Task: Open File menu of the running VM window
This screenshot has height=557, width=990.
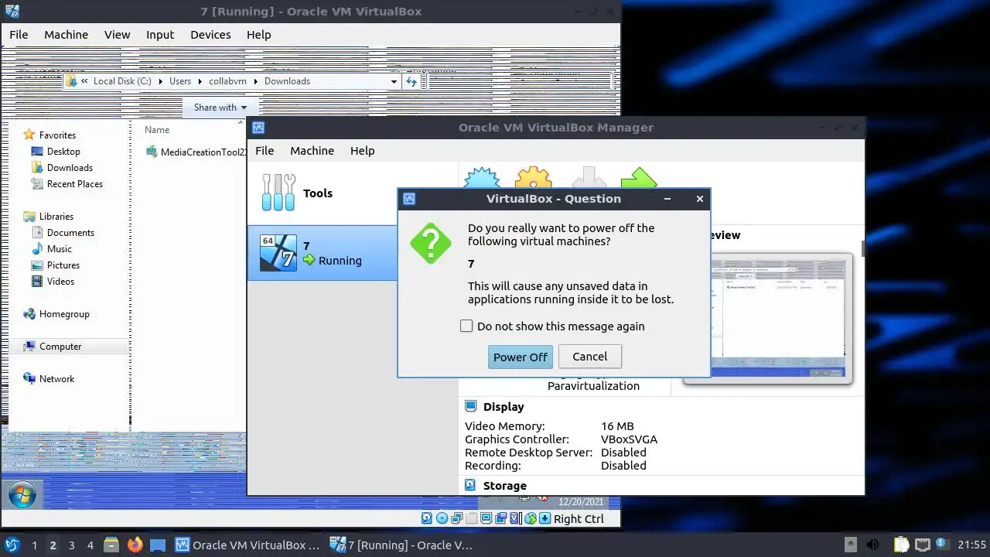Action: pos(19,35)
